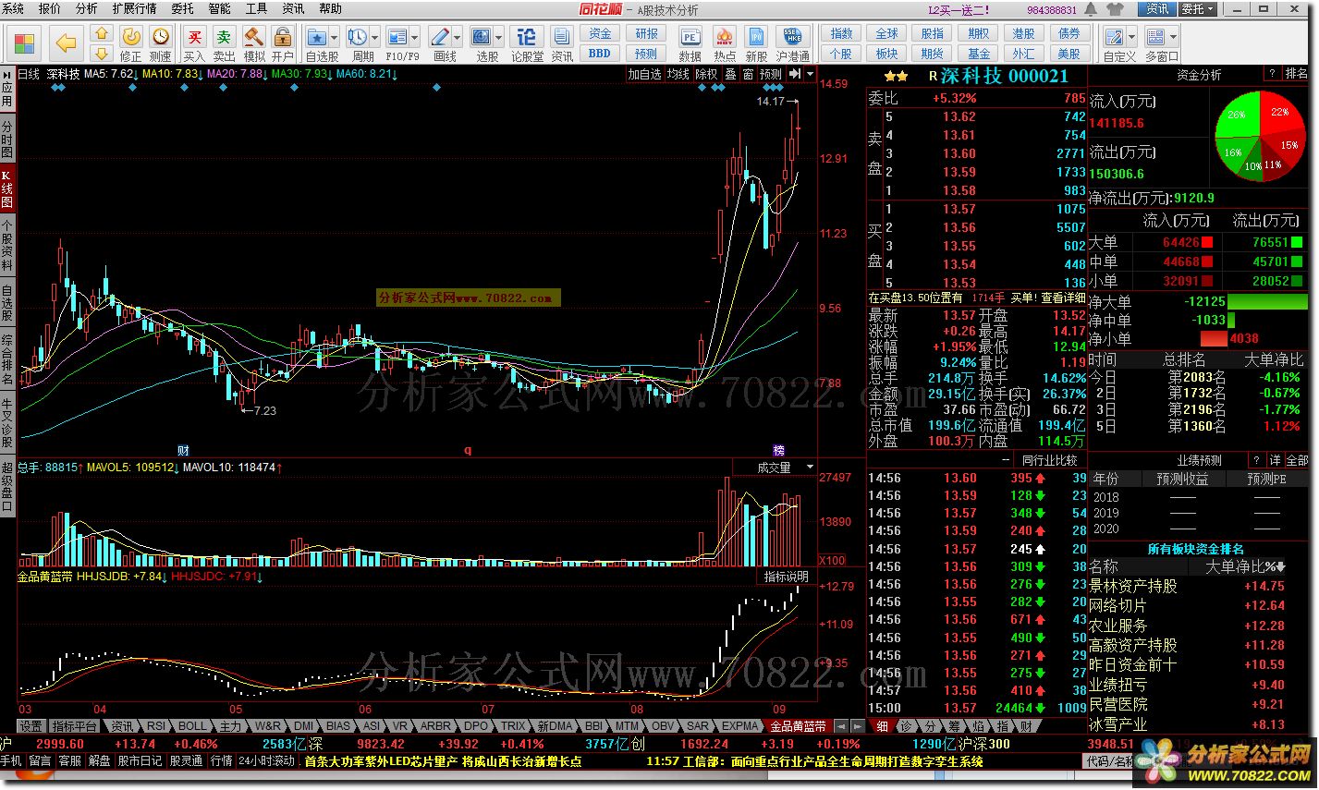The height and width of the screenshot is (790, 1319).
Task: Click the 港股 Hong Kong stocks button
Action: coord(1024,34)
